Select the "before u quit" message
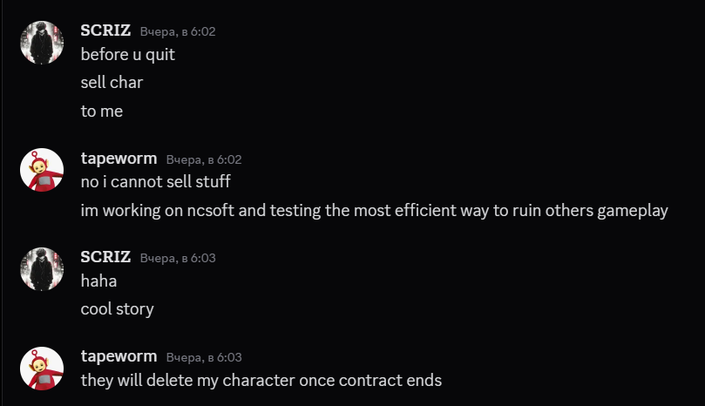Viewport: 705px width, 406px height. [x=127, y=54]
